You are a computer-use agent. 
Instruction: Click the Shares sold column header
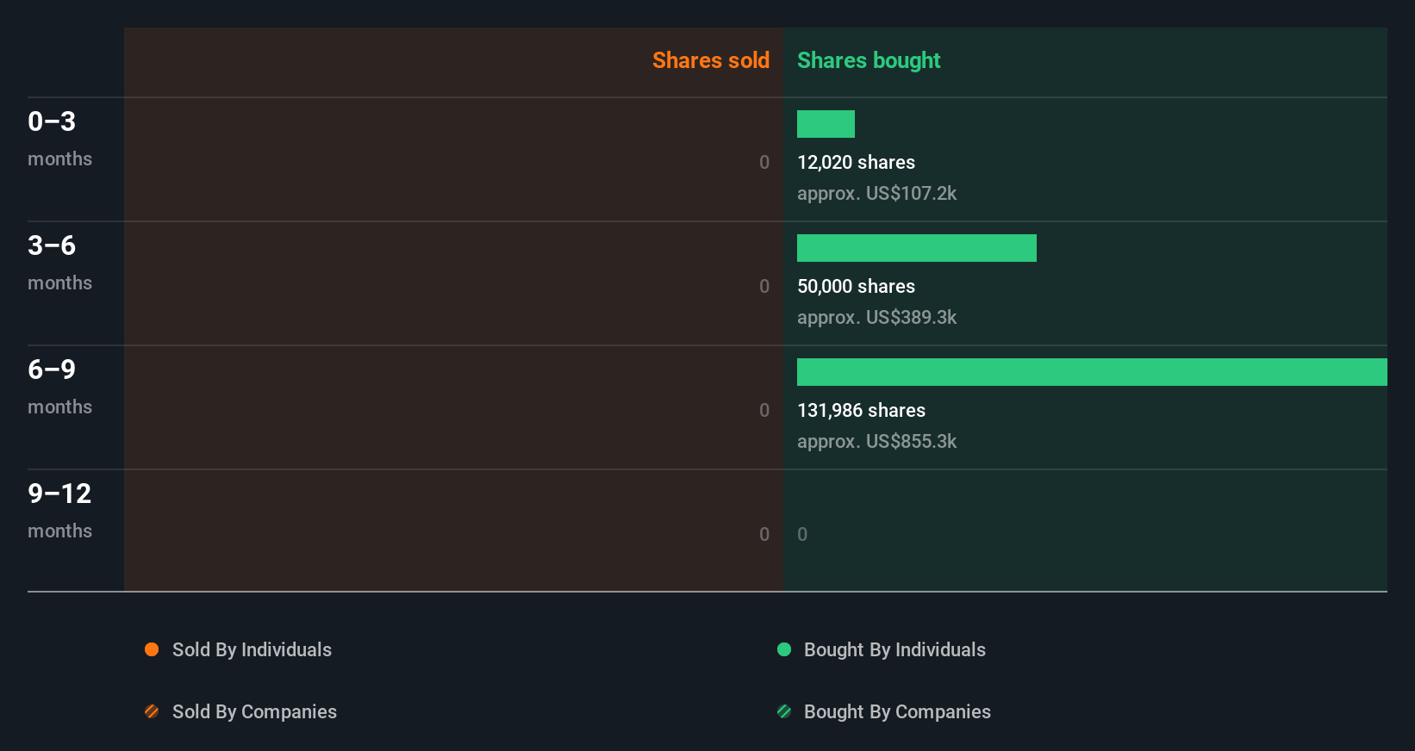click(711, 60)
